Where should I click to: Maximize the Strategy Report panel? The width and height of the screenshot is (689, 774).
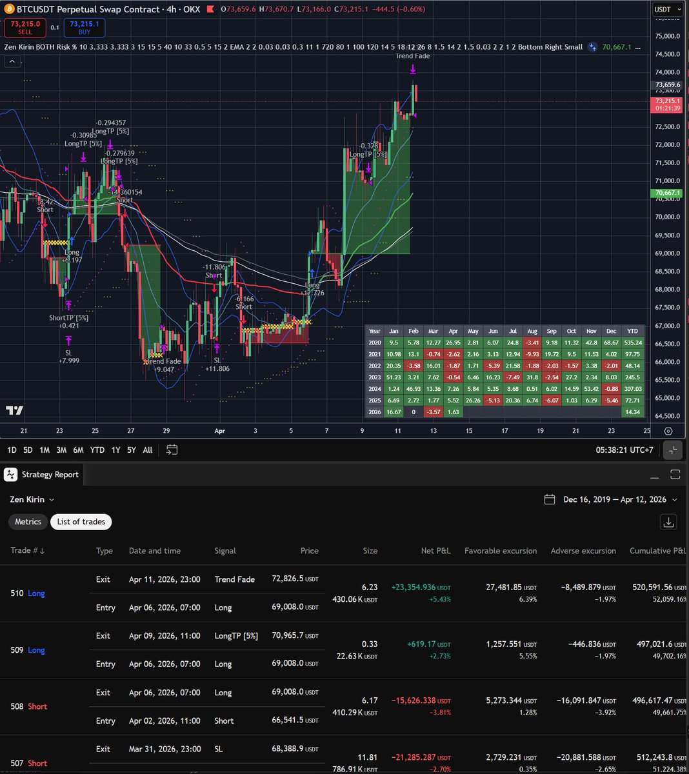[675, 475]
